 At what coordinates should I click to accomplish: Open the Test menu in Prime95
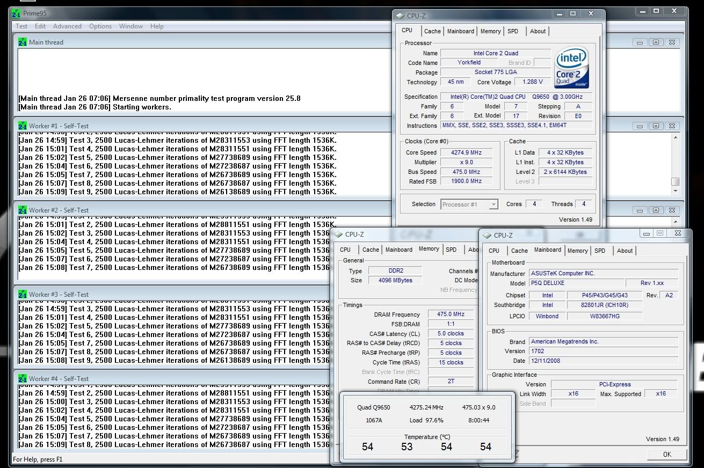click(22, 26)
